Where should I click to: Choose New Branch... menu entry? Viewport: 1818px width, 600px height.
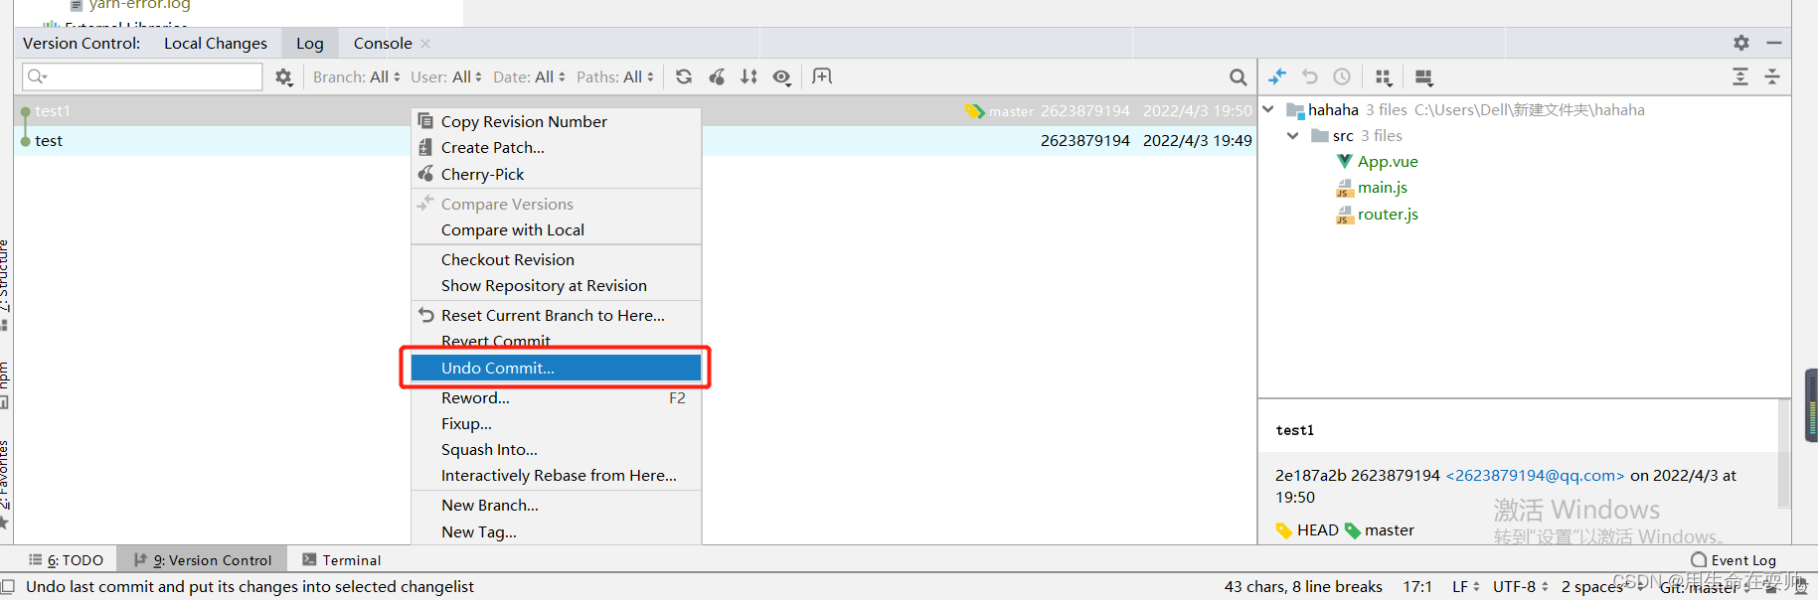click(x=557, y=505)
